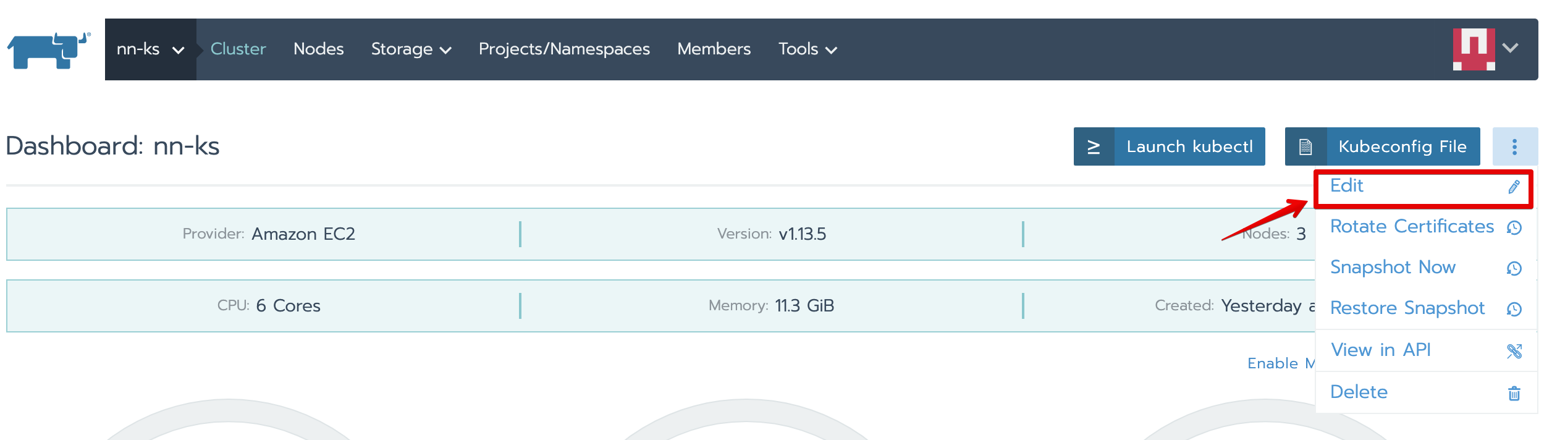Click the user avatar icon
The height and width of the screenshot is (440, 1552).
pyautogui.click(x=1474, y=49)
